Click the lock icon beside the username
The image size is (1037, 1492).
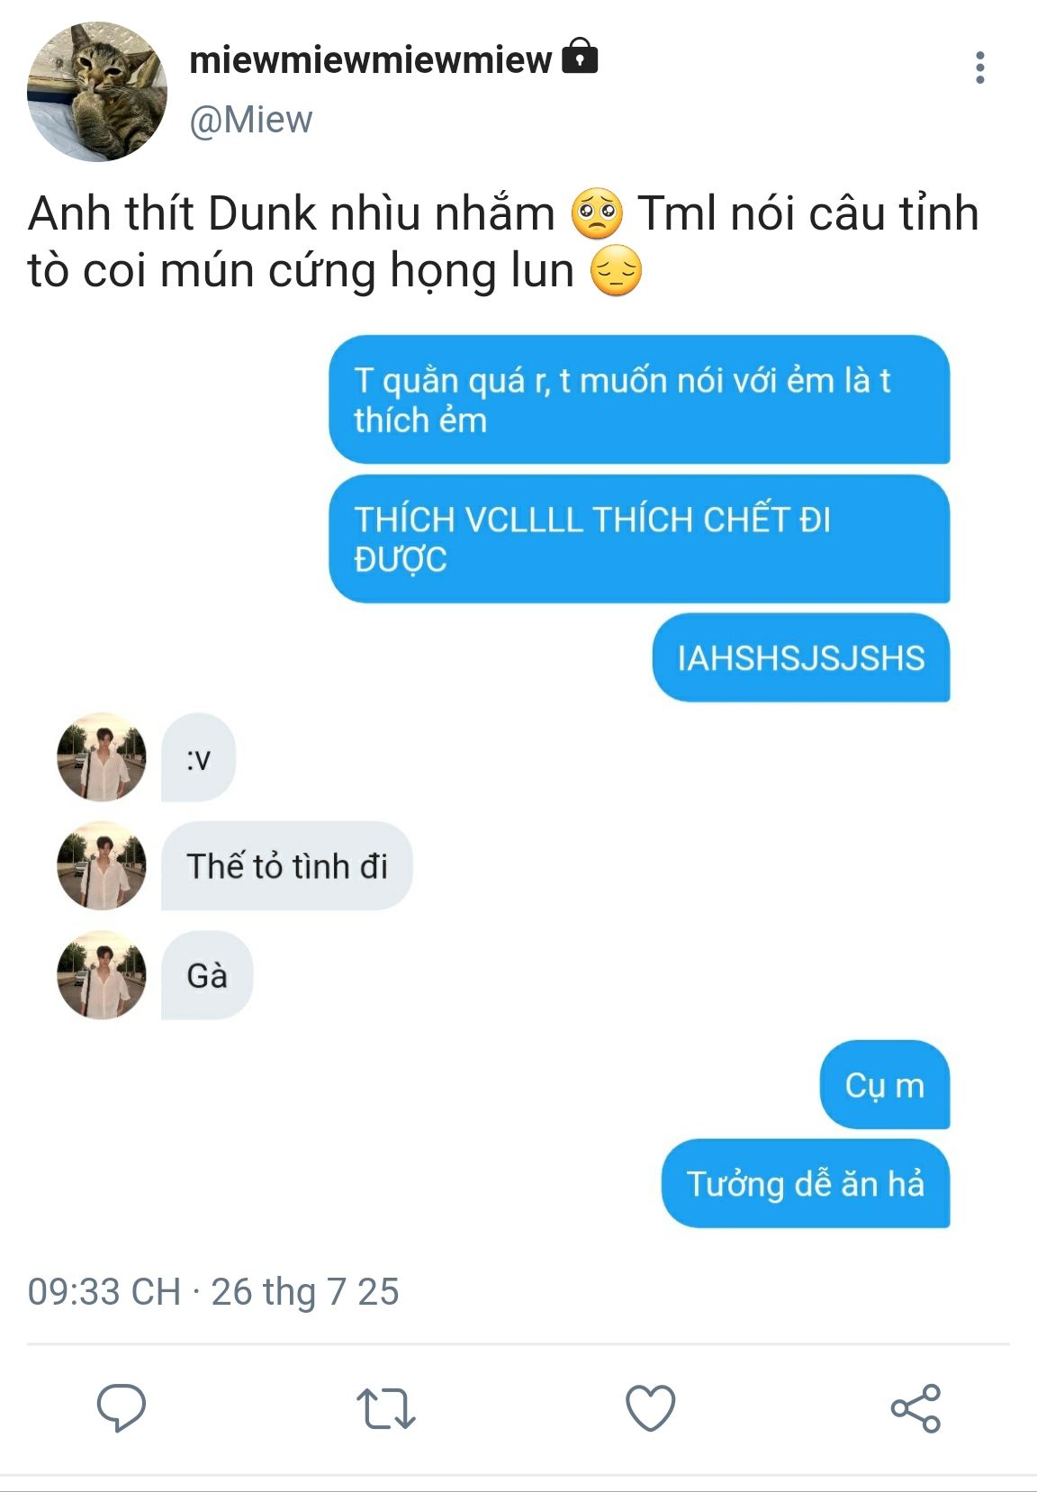pyautogui.click(x=580, y=56)
